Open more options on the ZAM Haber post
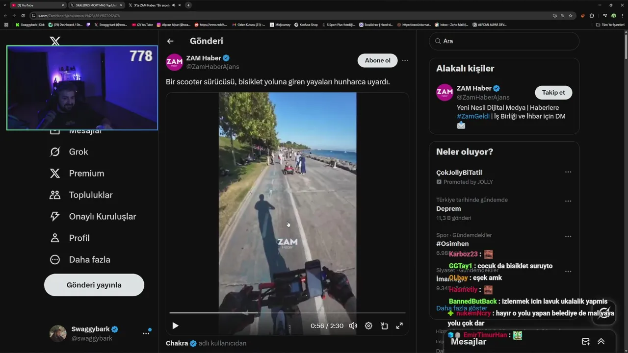The width and height of the screenshot is (628, 353). point(405,60)
